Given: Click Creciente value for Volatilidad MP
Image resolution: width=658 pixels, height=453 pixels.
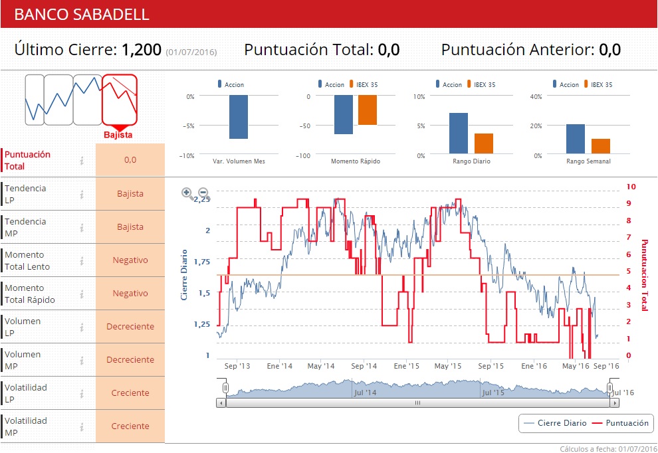Looking at the screenshot, I should coord(130,426).
